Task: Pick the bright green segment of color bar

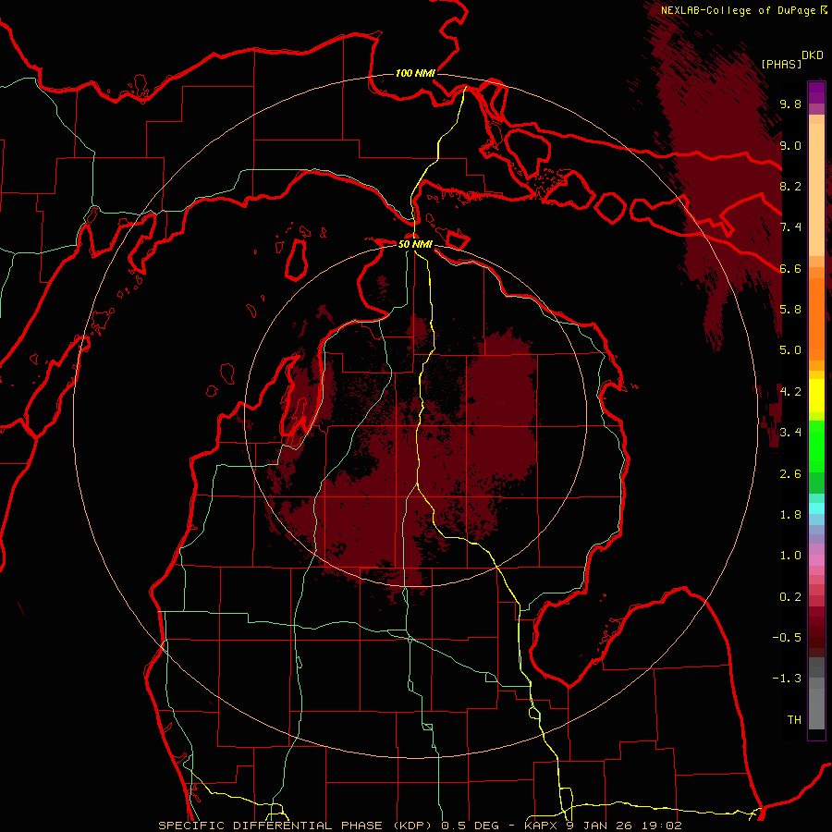Action: (816, 446)
